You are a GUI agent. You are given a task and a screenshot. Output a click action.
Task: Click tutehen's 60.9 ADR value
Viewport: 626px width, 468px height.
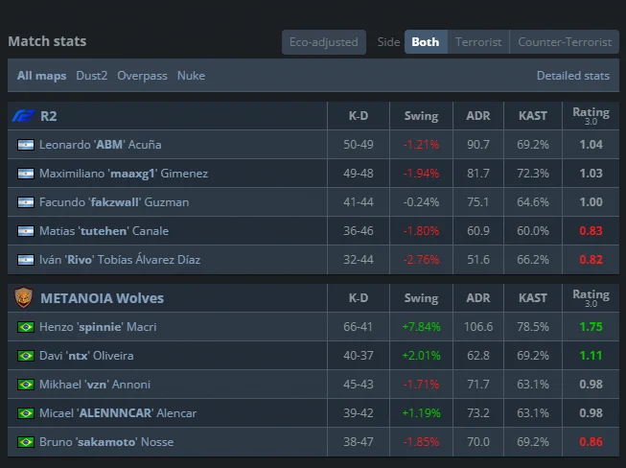(x=478, y=231)
